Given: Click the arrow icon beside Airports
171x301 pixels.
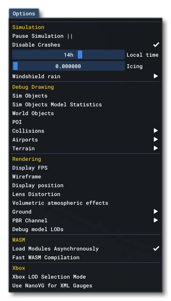Looking at the screenshot, I should click(x=156, y=140).
